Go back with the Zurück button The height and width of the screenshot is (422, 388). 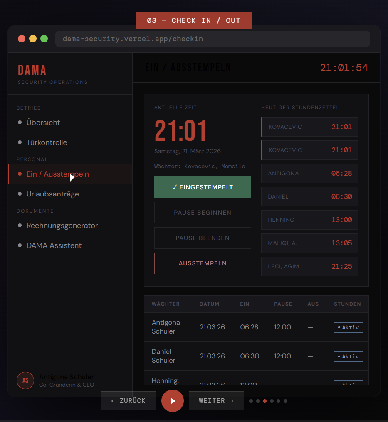coord(129,401)
